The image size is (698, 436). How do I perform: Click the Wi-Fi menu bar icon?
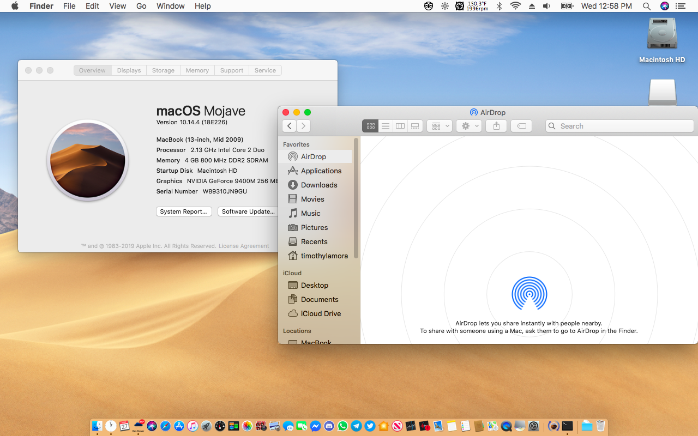click(x=515, y=6)
